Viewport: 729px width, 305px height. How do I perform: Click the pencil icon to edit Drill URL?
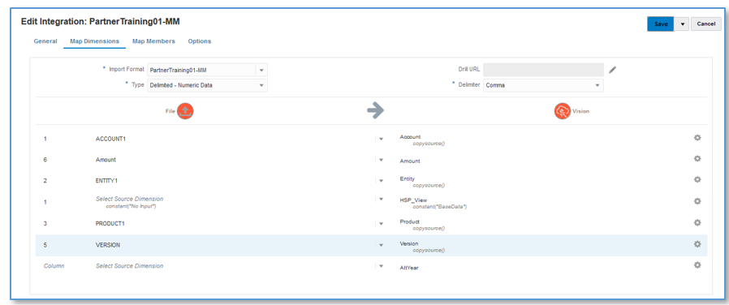tap(613, 70)
